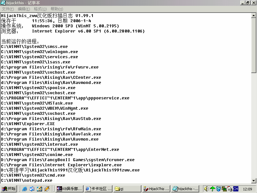Click the CH input language indicator
Screen dimensions: 257x193
tap(235, 189)
